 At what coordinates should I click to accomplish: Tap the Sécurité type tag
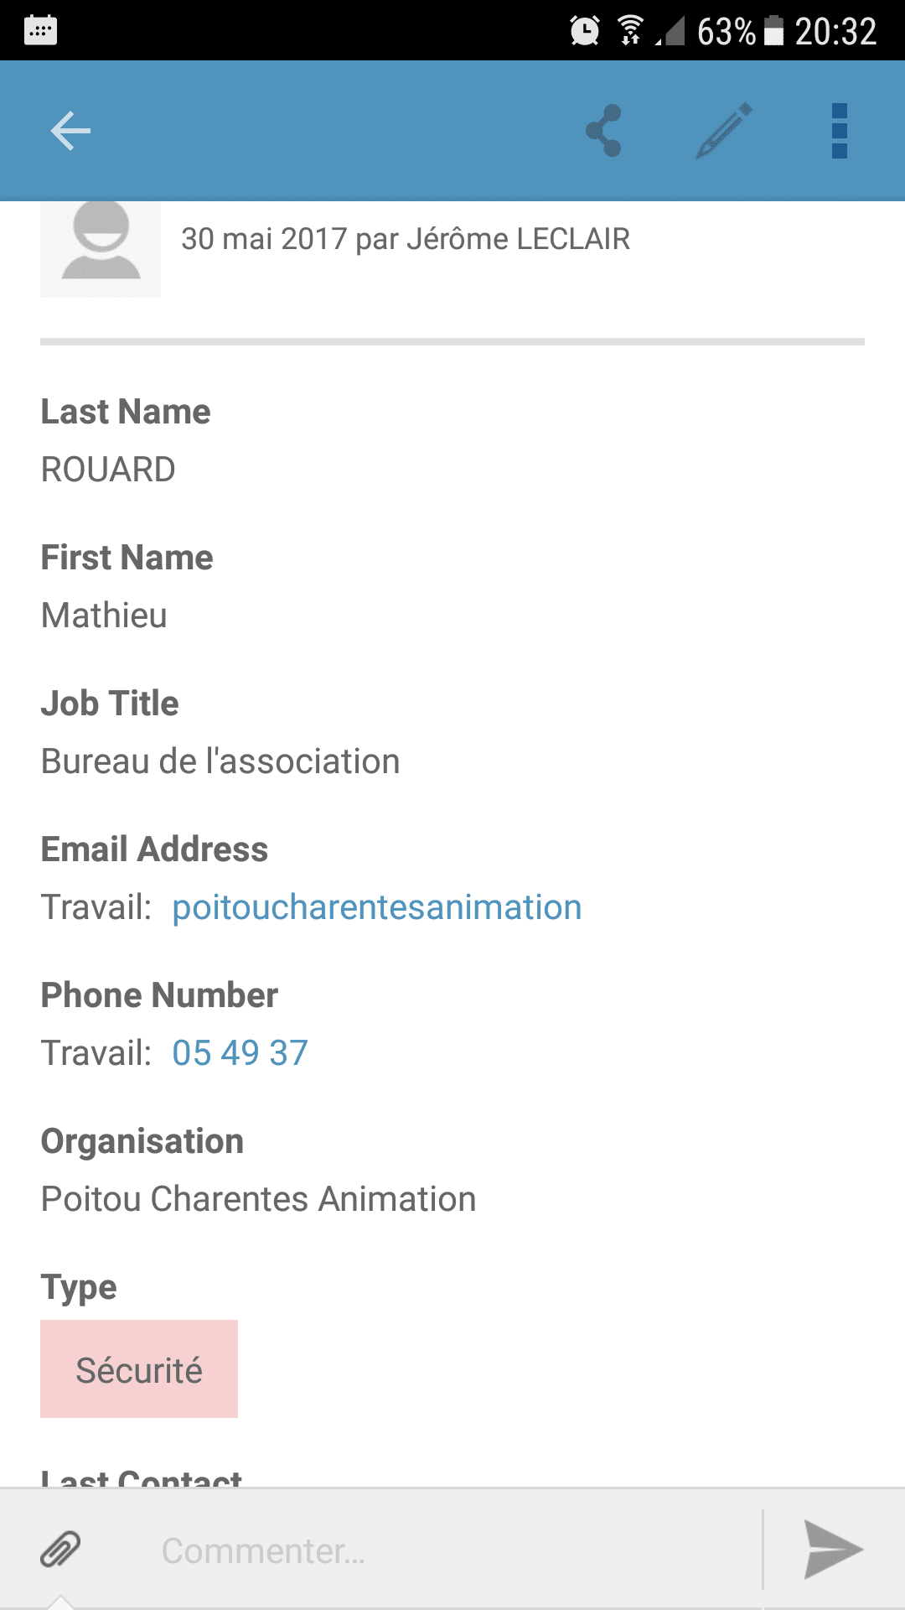139,1369
